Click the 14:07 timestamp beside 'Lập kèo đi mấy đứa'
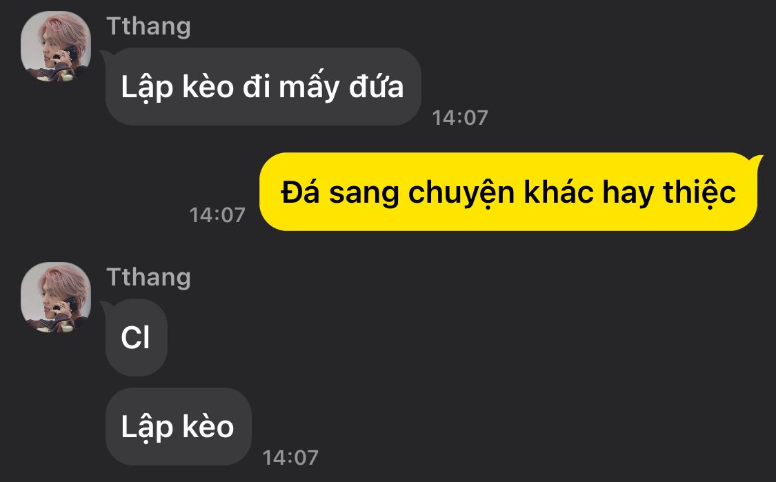 coord(460,118)
